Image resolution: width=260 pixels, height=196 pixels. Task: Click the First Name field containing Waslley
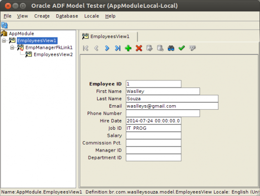pos(163,91)
